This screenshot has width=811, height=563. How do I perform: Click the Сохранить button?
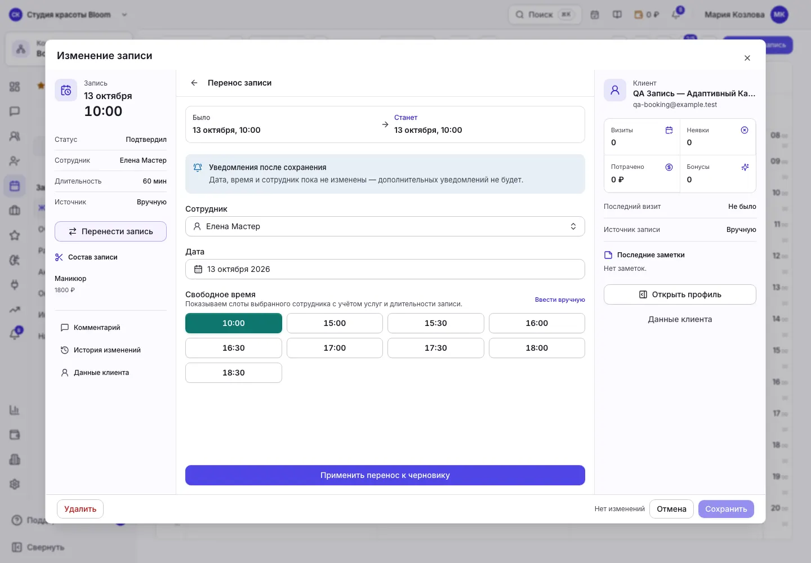click(x=726, y=509)
